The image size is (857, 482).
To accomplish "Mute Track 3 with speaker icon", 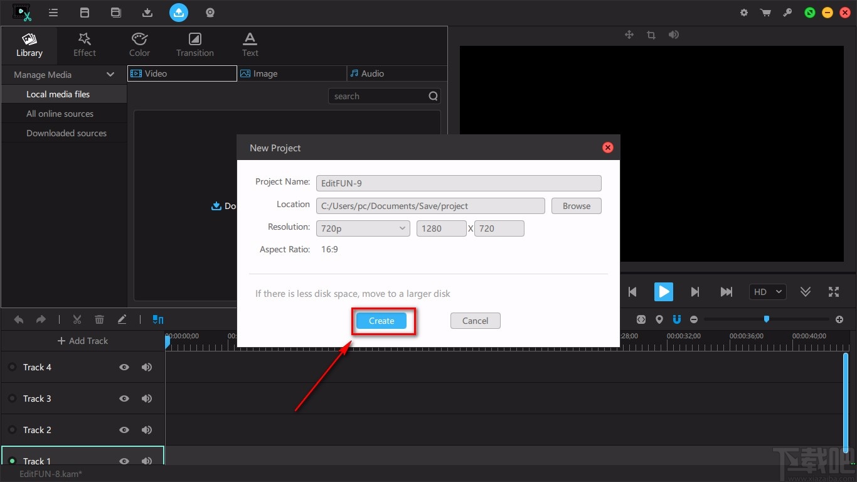I will [x=147, y=399].
